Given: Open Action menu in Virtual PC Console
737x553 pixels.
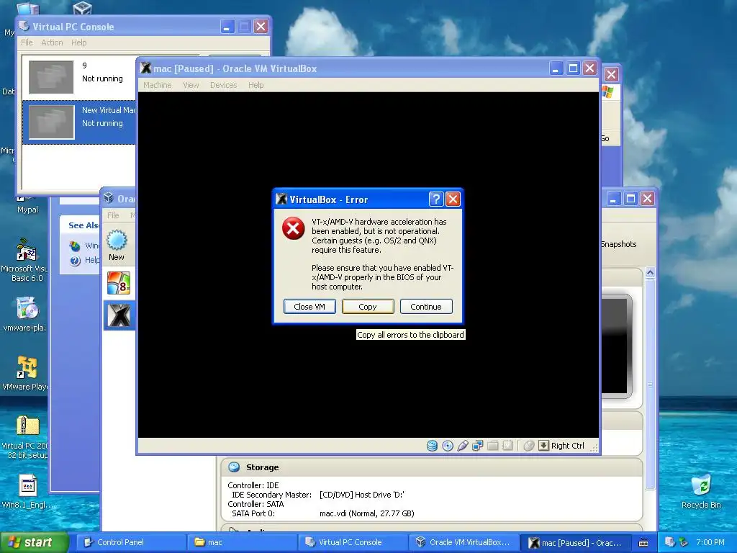Looking at the screenshot, I should coord(52,42).
